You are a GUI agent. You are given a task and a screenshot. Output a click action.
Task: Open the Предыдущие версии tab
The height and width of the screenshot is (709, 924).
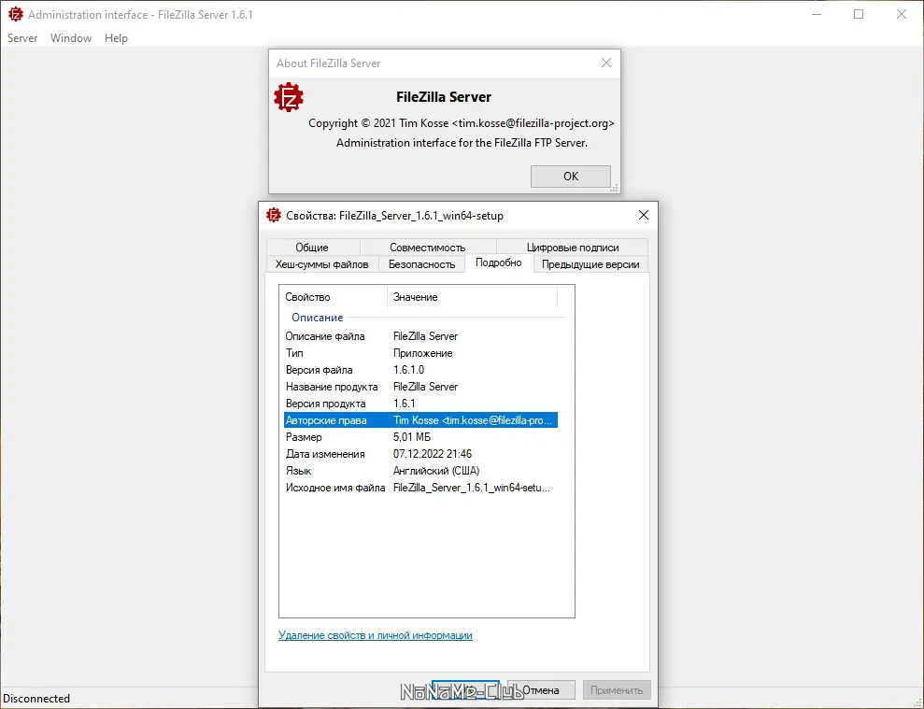pos(590,264)
